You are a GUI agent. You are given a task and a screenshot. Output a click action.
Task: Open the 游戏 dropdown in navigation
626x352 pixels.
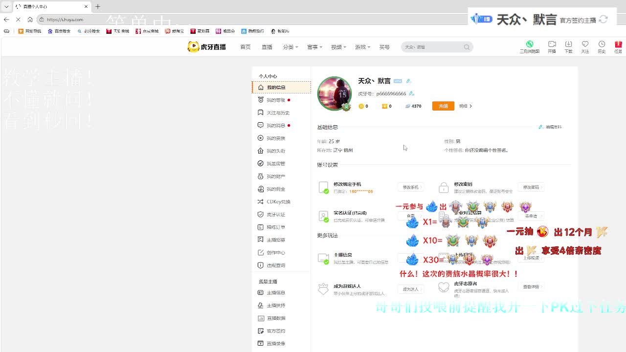point(362,47)
